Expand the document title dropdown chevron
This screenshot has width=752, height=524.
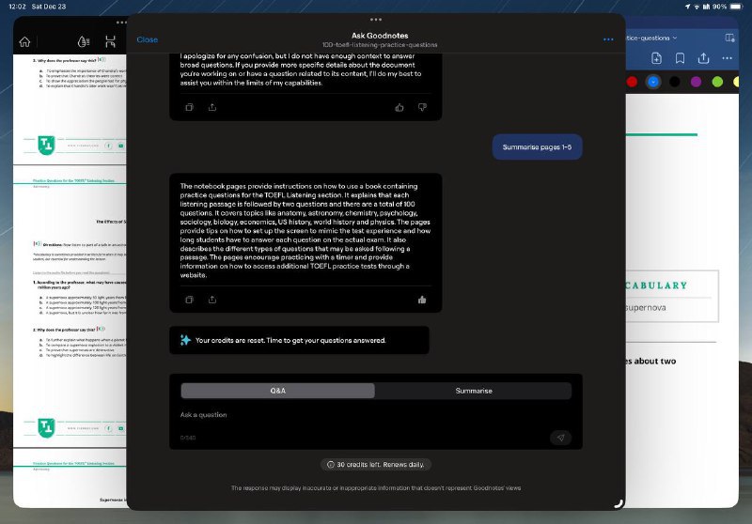pos(675,39)
